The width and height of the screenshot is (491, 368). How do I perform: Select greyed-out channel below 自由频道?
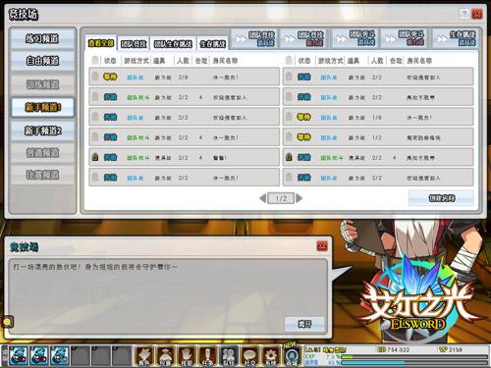point(42,84)
